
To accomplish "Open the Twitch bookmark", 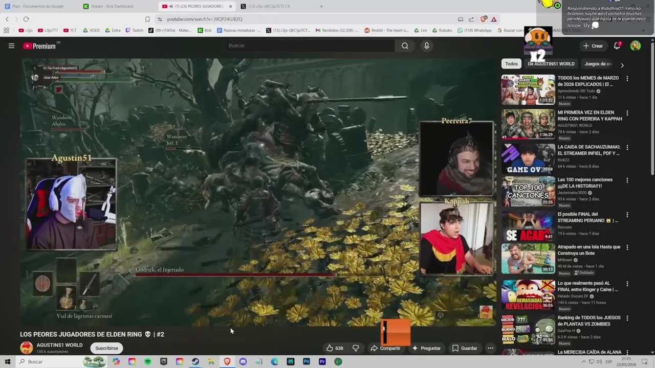I will pos(135,30).
